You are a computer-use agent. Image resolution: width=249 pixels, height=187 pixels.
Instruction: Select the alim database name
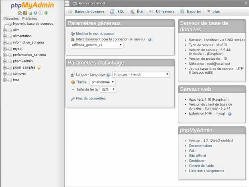(16, 30)
